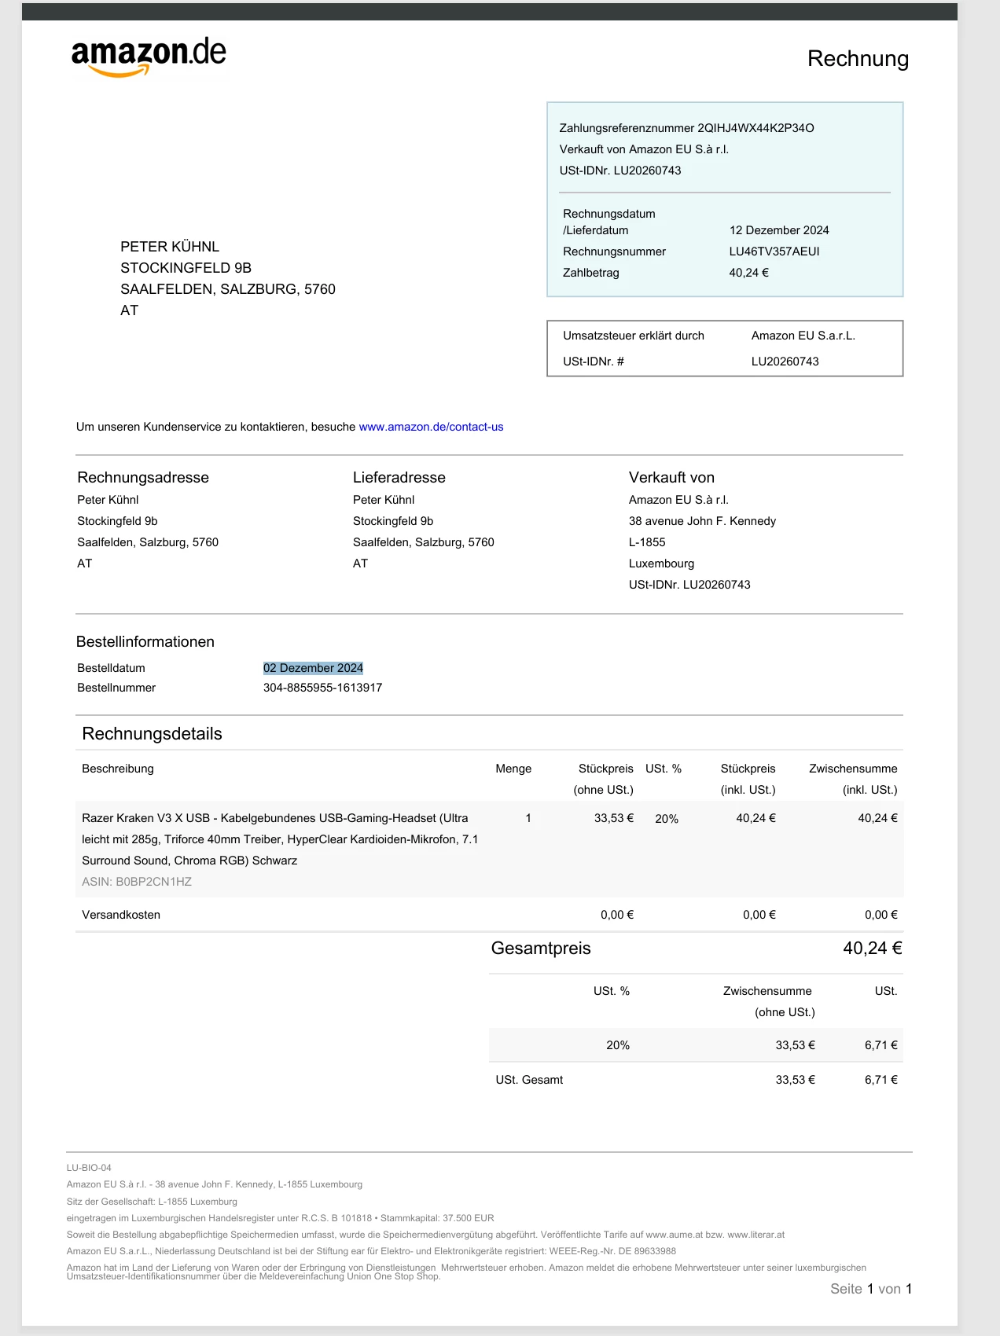This screenshot has height=1336, width=1000.
Task: Click LU20260743 in the Umsatzsteuer erklärt box
Action: click(x=785, y=362)
